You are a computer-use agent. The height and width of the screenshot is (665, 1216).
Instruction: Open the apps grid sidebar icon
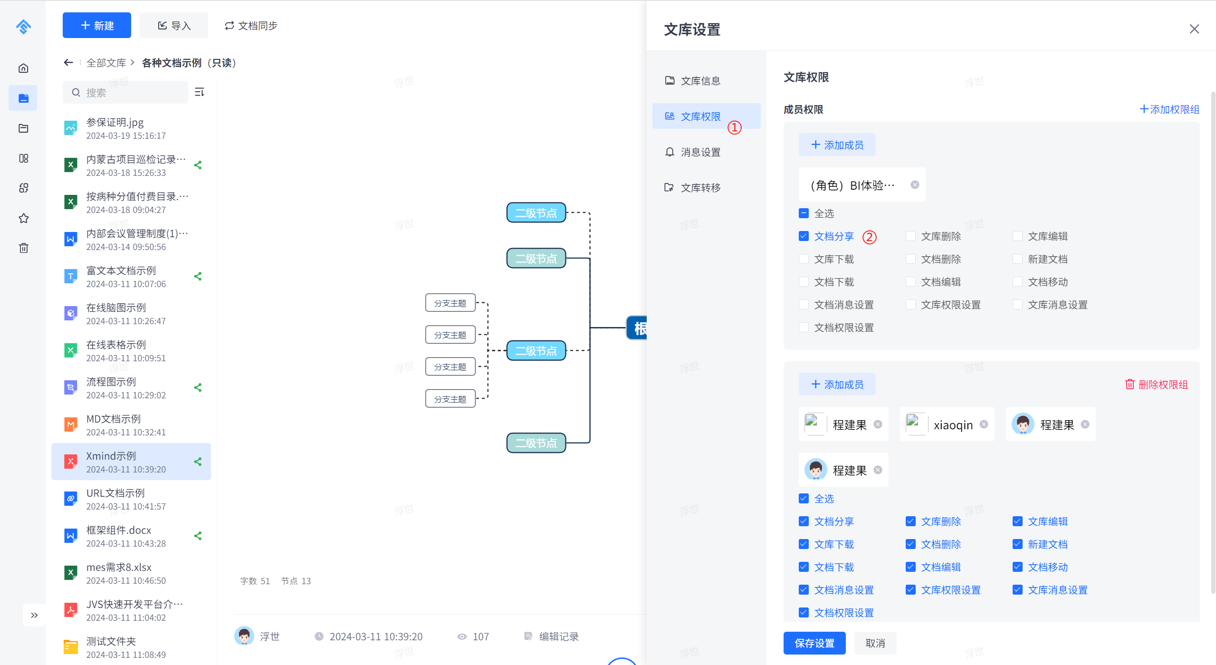[23, 188]
